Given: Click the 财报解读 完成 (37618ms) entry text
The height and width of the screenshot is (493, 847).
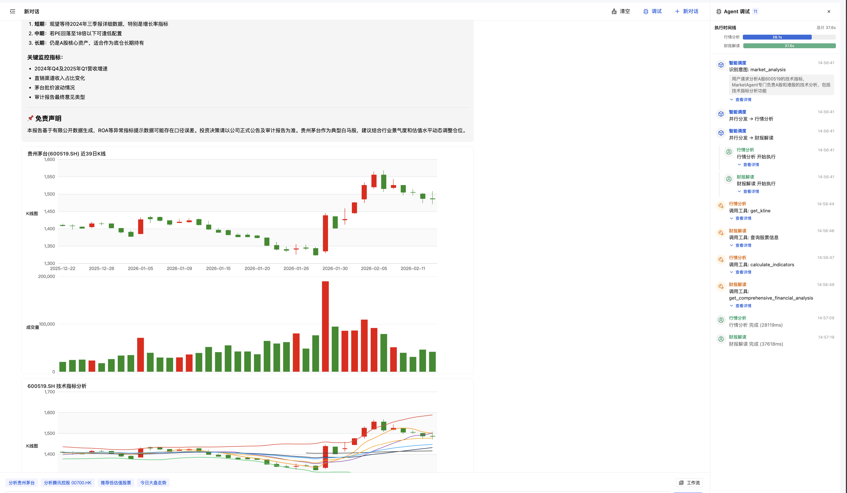Looking at the screenshot, I should tap(756, 344).
